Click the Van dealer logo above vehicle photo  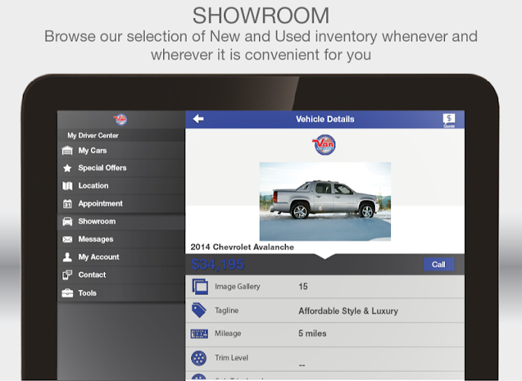(x=325, y=145)
